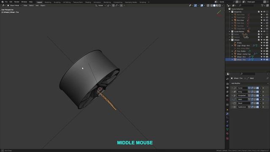This screenshot has width=270, height=152.
Task: Open the Edit menu
Action: tap(11, 2)
